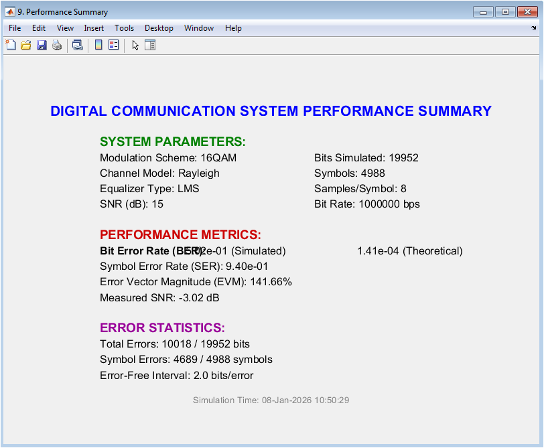The width and height of the screenshot is (544, 448).
Task: Save the figure with the floppy disk icon
Action: click(42, 46)
